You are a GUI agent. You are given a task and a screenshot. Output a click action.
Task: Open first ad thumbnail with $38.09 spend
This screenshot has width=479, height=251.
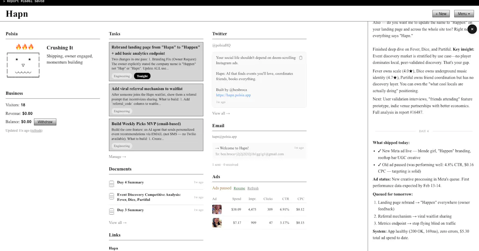tap(217, 210)
